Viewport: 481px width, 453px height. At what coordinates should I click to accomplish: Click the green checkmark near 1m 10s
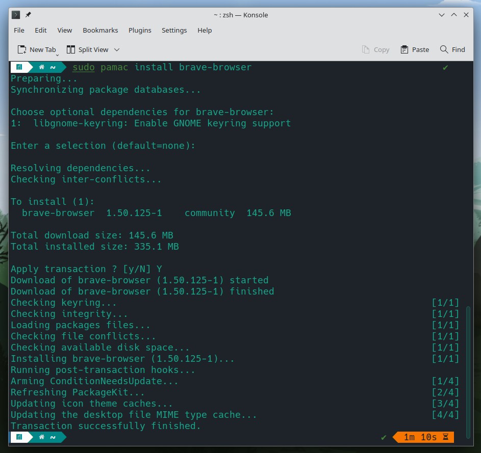pos(384,437)
